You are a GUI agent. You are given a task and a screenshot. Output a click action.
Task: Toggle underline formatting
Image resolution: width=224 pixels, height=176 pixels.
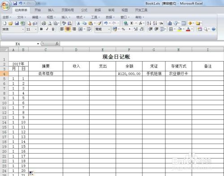tap(53, 29)
